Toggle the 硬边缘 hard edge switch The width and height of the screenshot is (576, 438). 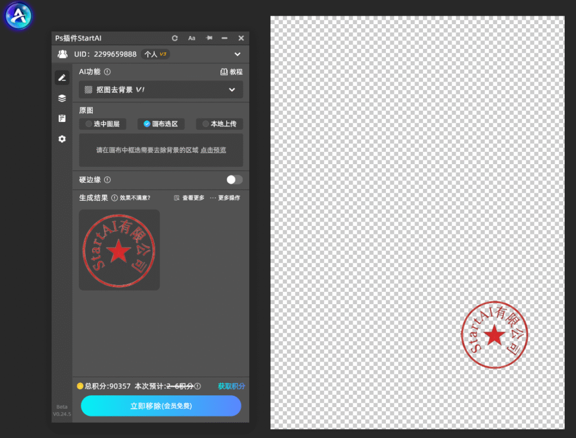pos(235,179)
